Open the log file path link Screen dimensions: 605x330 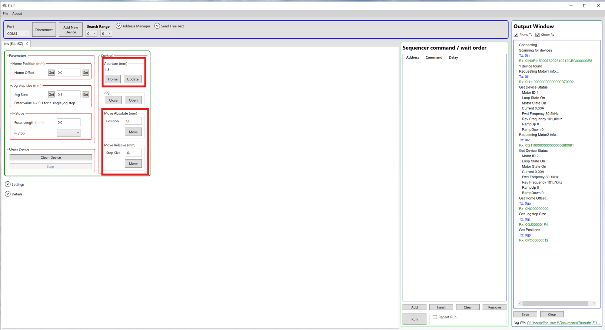point(563,323)
